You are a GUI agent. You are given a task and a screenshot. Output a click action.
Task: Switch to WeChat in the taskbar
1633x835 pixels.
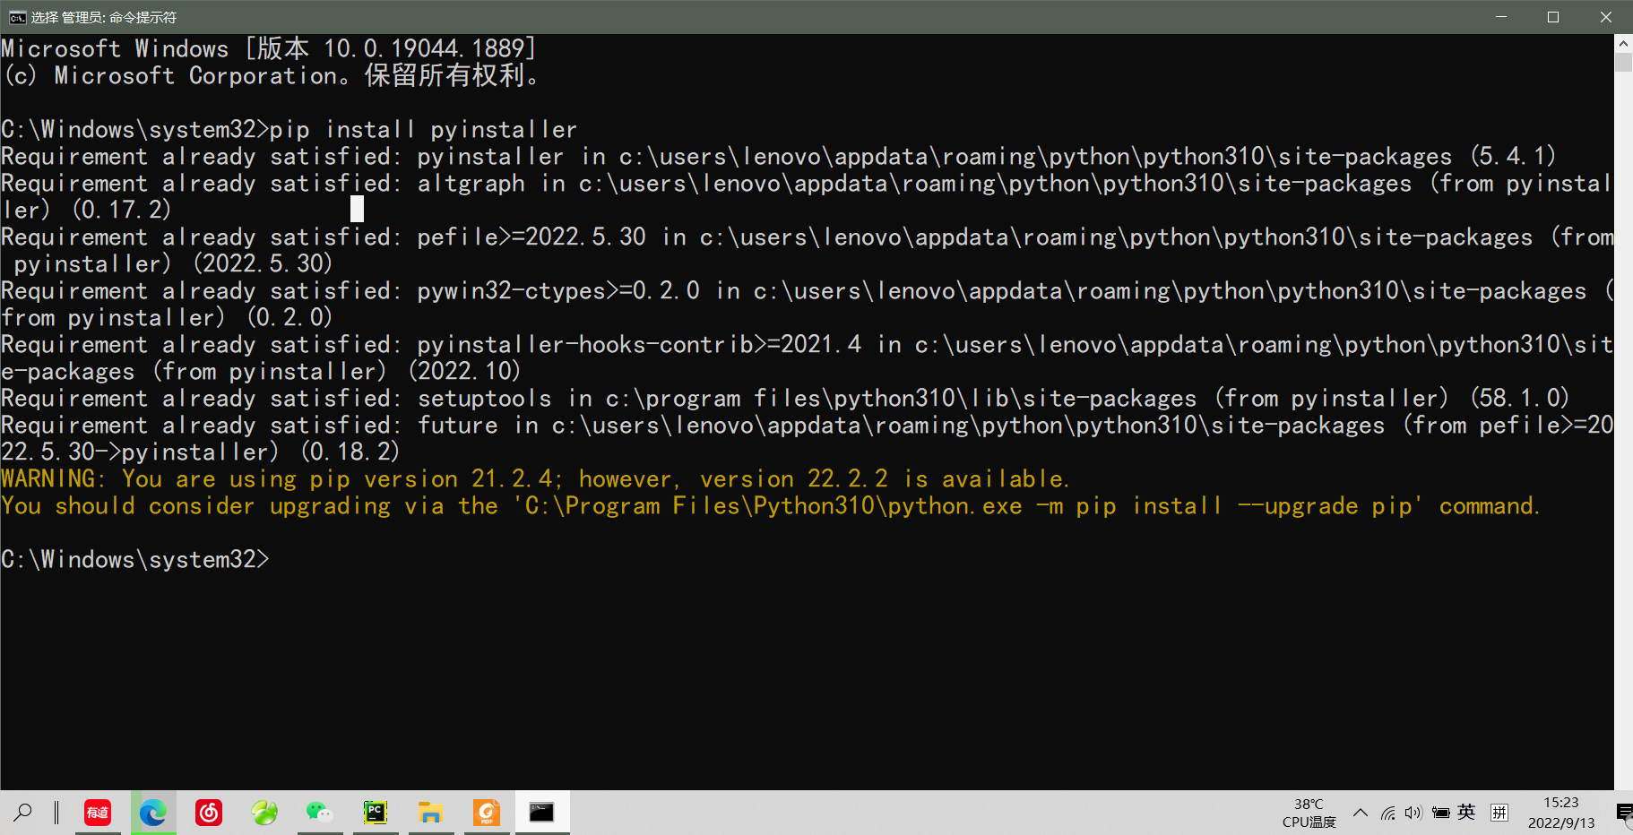click(320, 813)
